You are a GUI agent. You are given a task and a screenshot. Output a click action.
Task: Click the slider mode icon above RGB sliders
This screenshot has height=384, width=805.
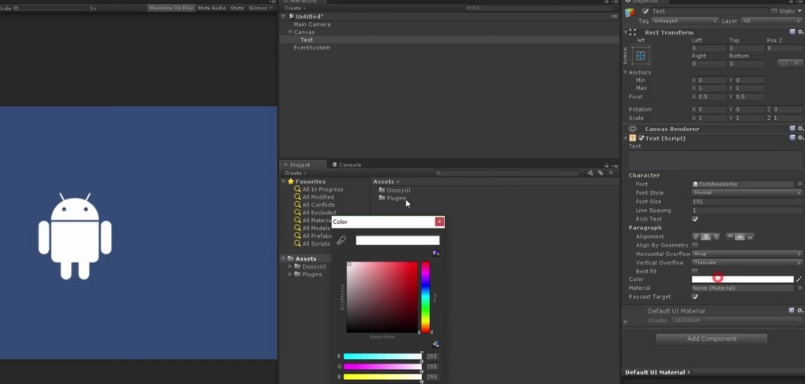click(436, 344)
